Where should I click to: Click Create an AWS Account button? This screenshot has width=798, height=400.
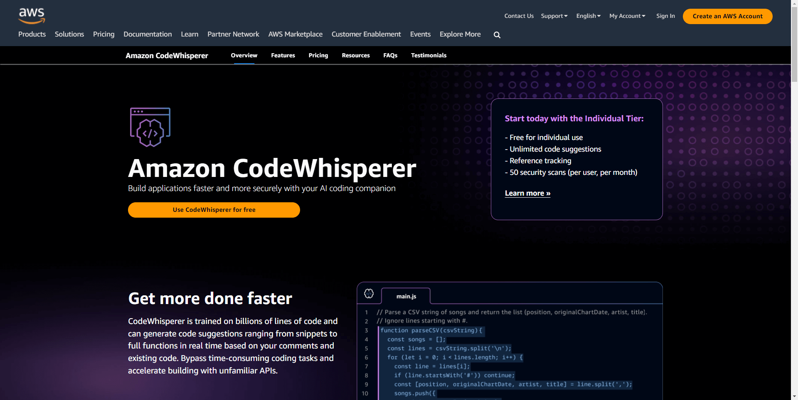coord(727,16)
